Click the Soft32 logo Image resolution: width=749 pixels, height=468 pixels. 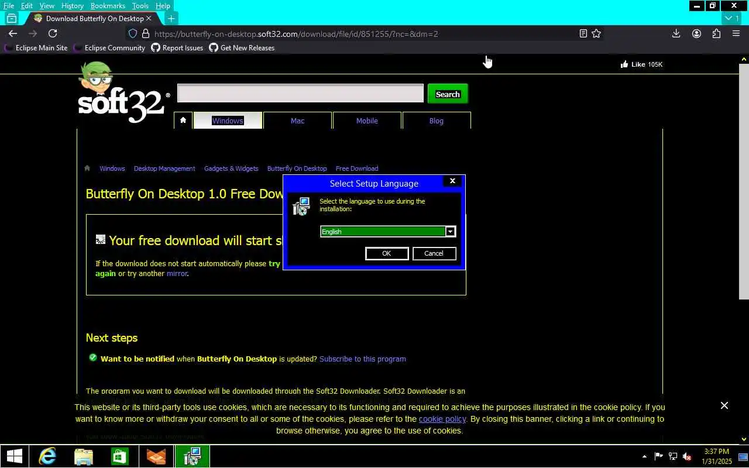[123, 94]
